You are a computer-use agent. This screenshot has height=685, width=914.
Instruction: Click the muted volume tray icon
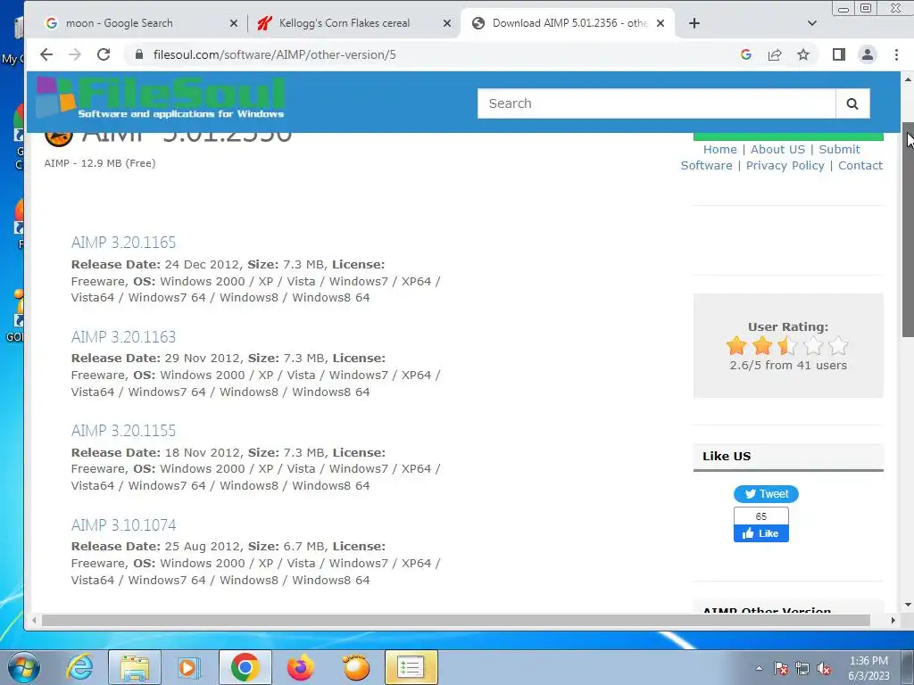(x=824, y=668)
